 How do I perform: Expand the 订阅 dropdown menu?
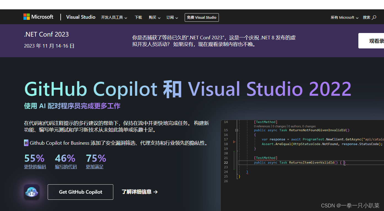(172, 17)
